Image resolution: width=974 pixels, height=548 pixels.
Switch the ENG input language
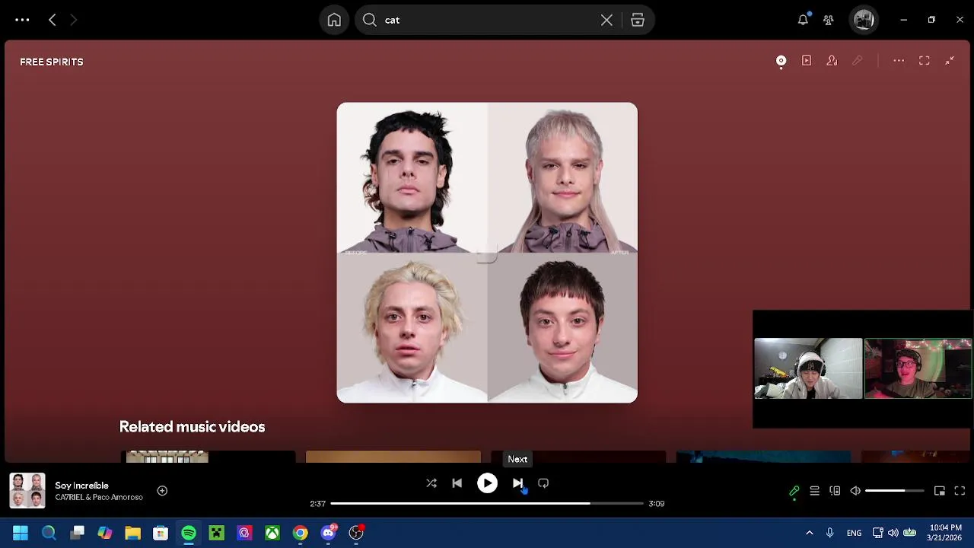pyautogui.click(x=854, y=533)
